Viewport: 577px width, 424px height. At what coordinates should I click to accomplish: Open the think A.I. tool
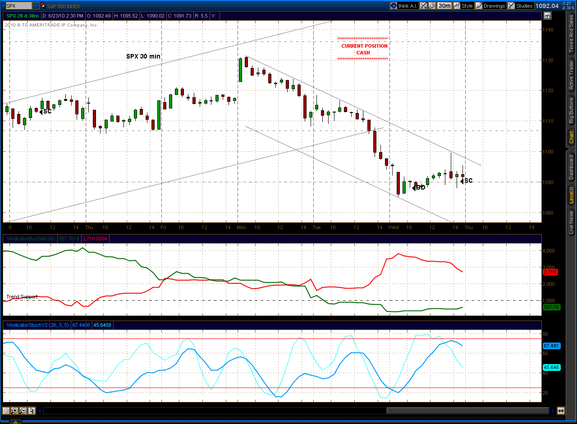click(404, 6)
